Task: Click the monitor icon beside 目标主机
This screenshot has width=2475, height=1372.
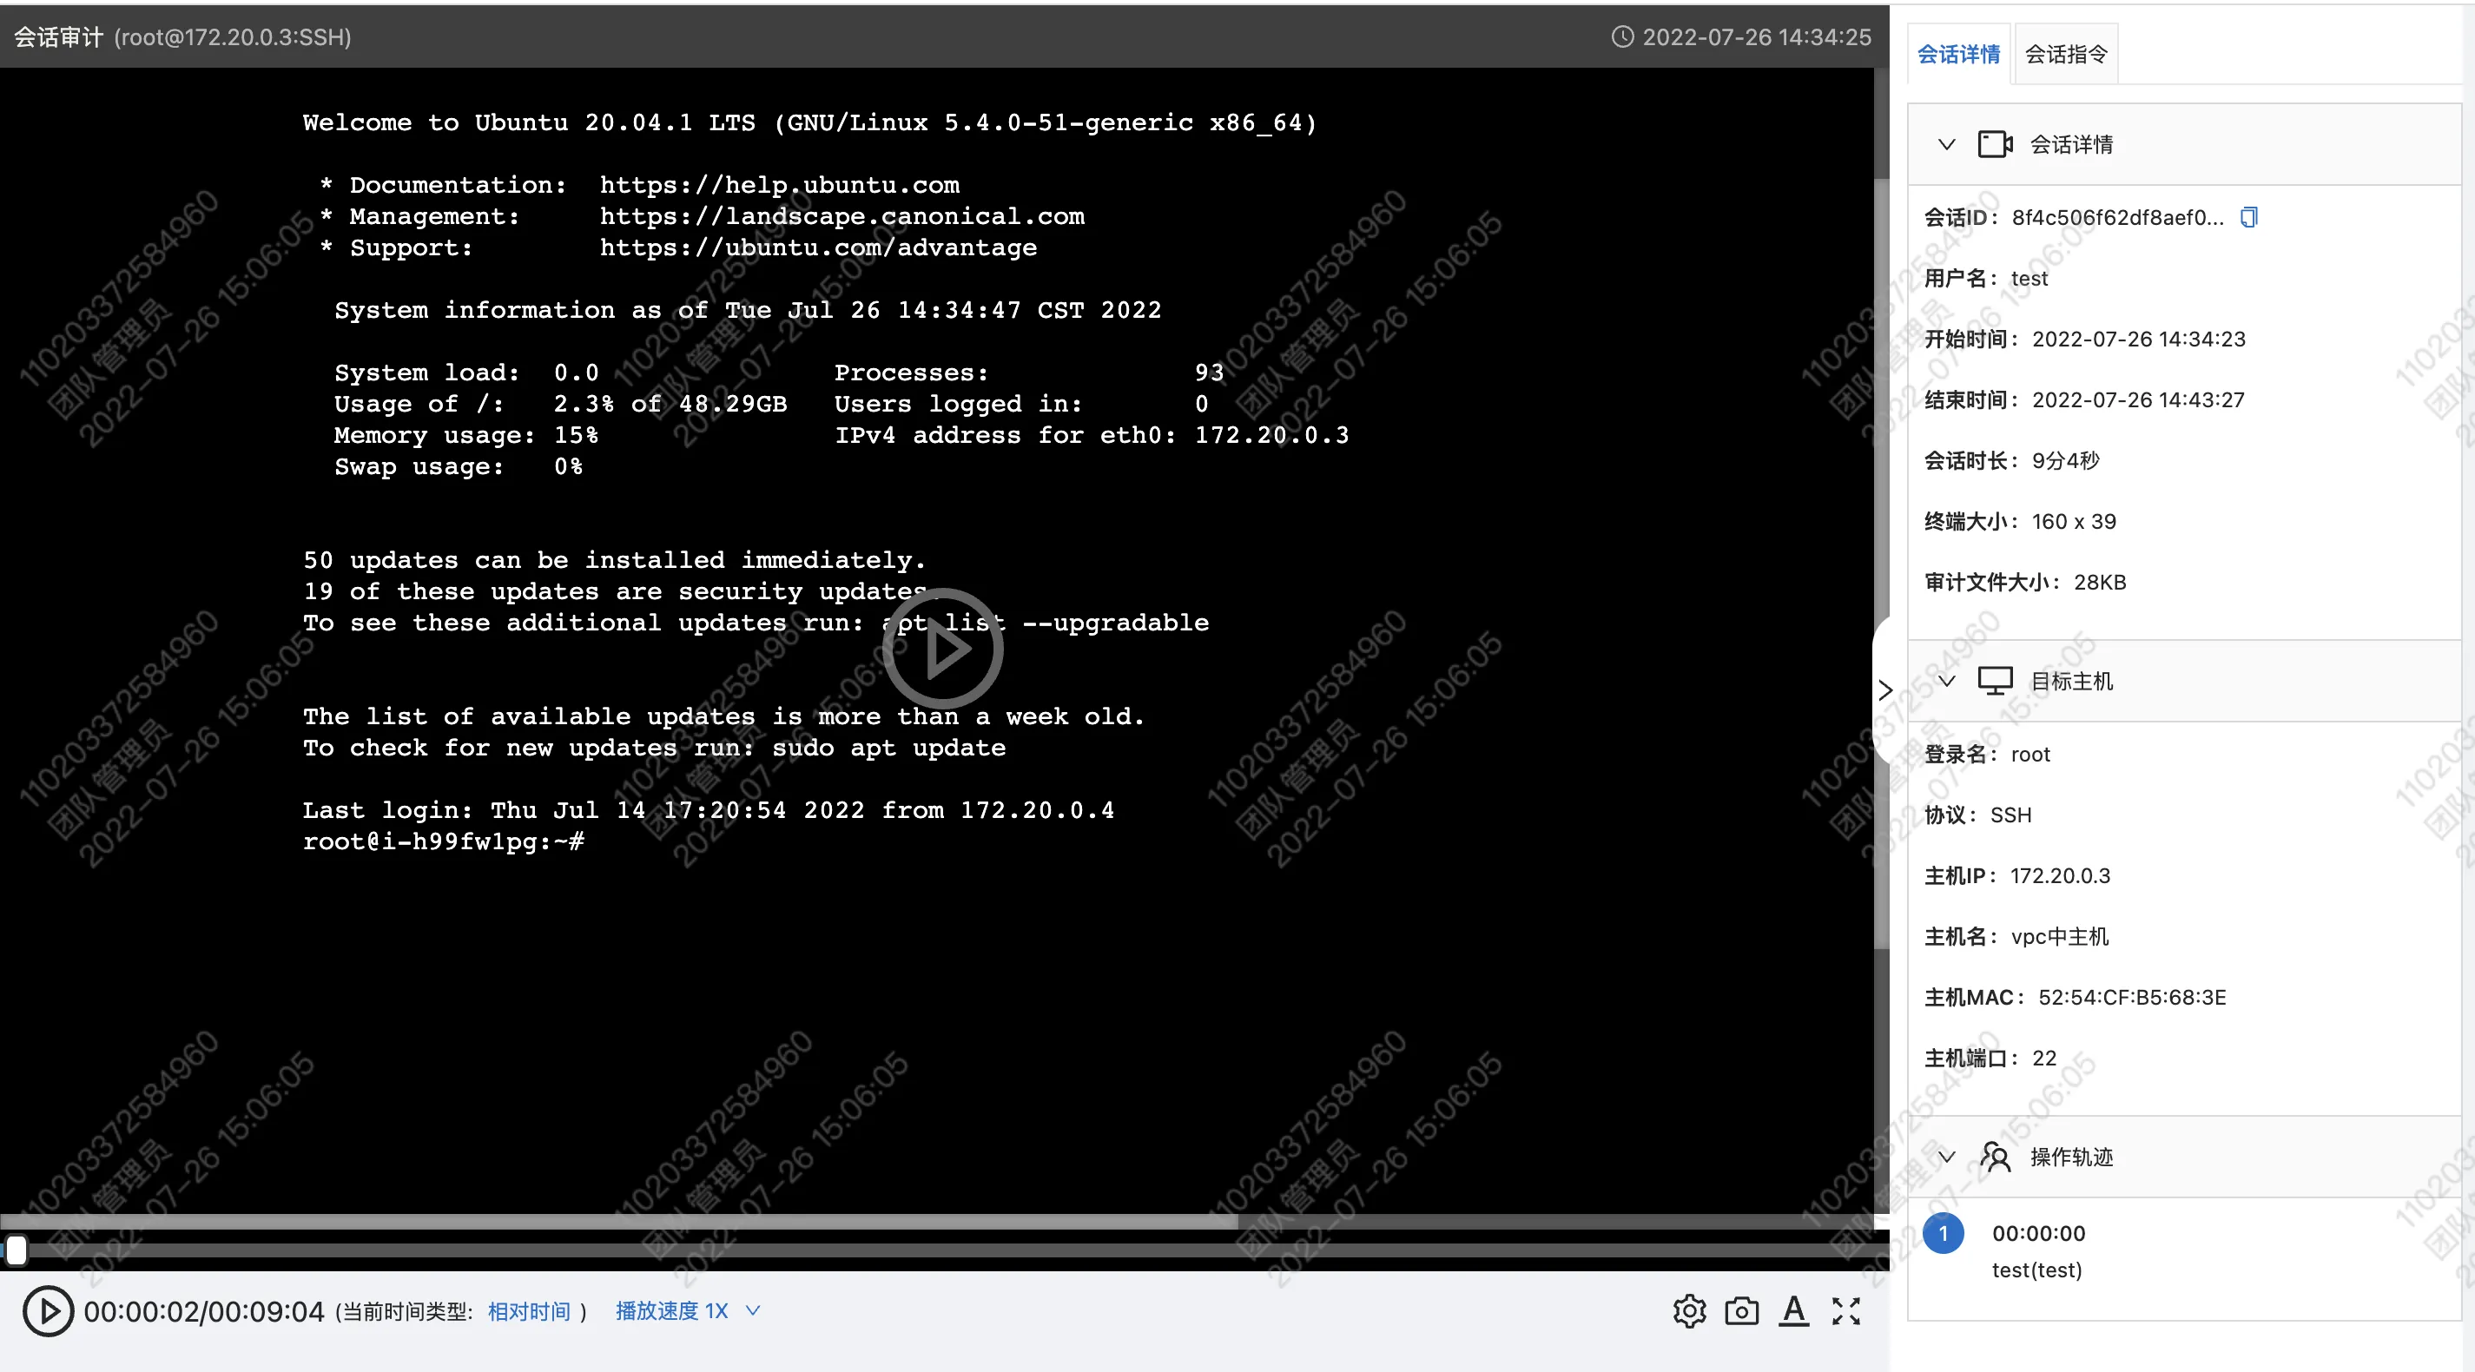Action: tap(1995, 681)
